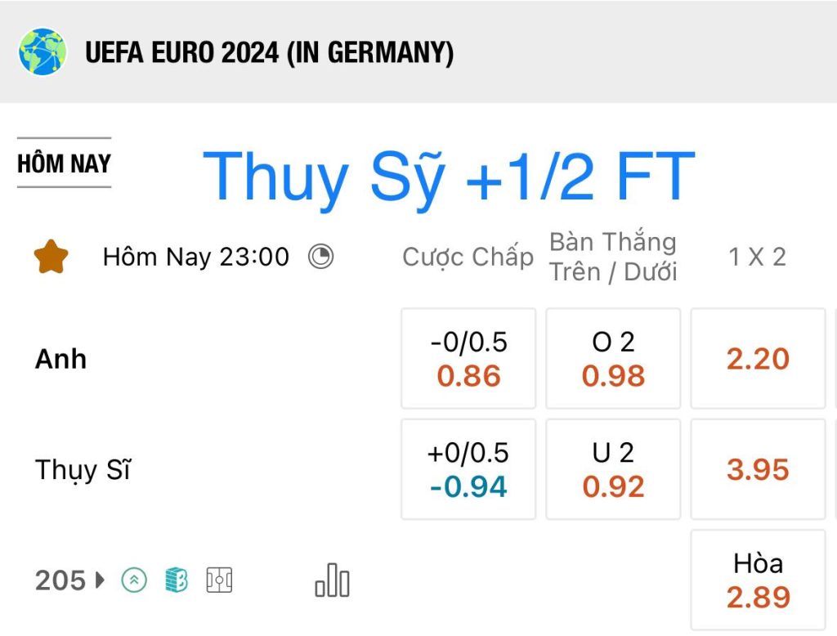Pick Over 2 goals at 0.98
This screenshot has width=837, height=636.
click(x=613, y=358)
